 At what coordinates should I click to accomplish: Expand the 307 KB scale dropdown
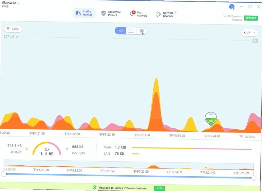11,37
